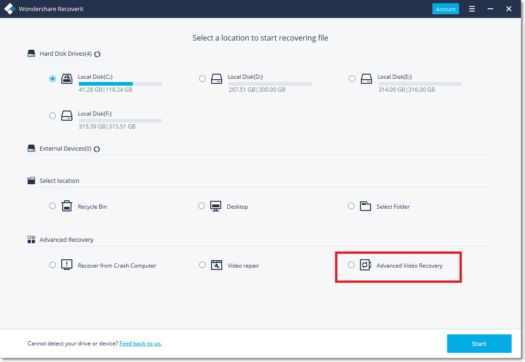Select the Desktop radio button

(x=201, y=206)
